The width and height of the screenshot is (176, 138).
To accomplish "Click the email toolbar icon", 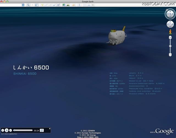I will (x=85, y=5).
